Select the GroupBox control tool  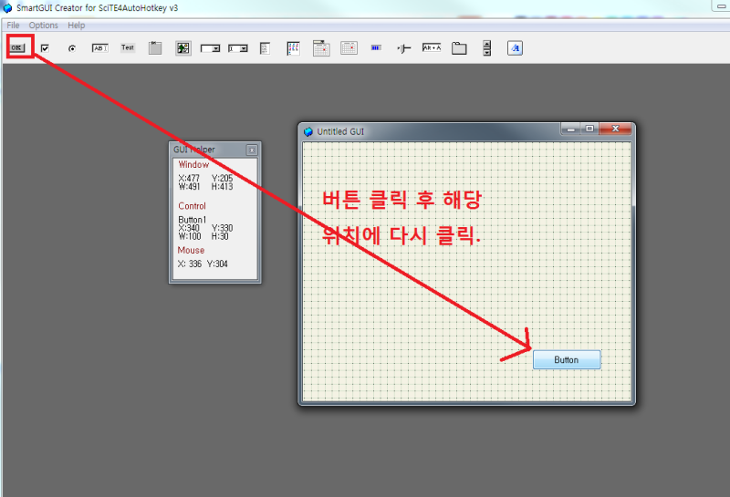tap(155, 48)
